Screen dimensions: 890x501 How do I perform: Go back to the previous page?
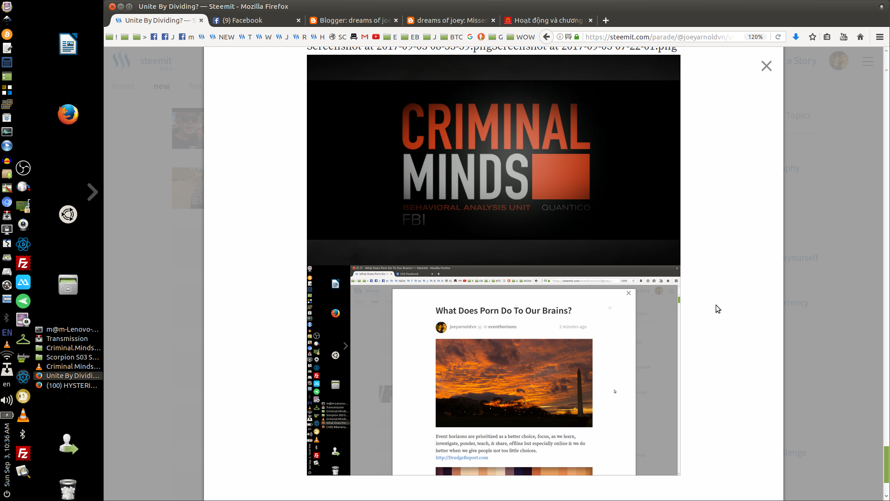point(547,37)
